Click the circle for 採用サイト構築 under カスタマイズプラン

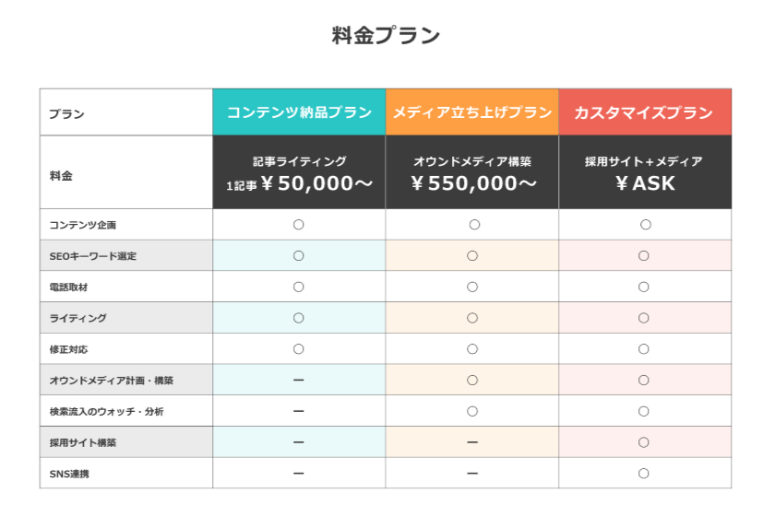[644, 442]
